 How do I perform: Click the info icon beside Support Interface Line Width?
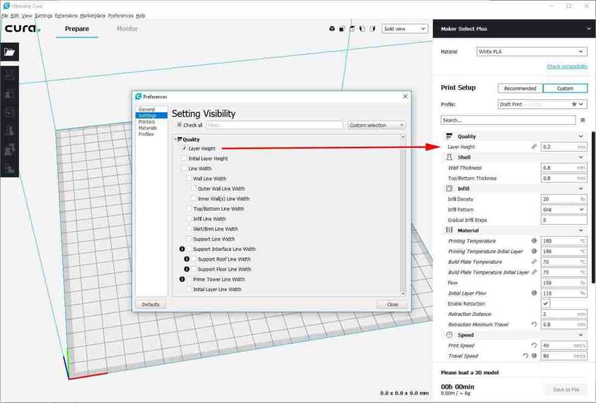pyautogui.click(x=182, y=249)
